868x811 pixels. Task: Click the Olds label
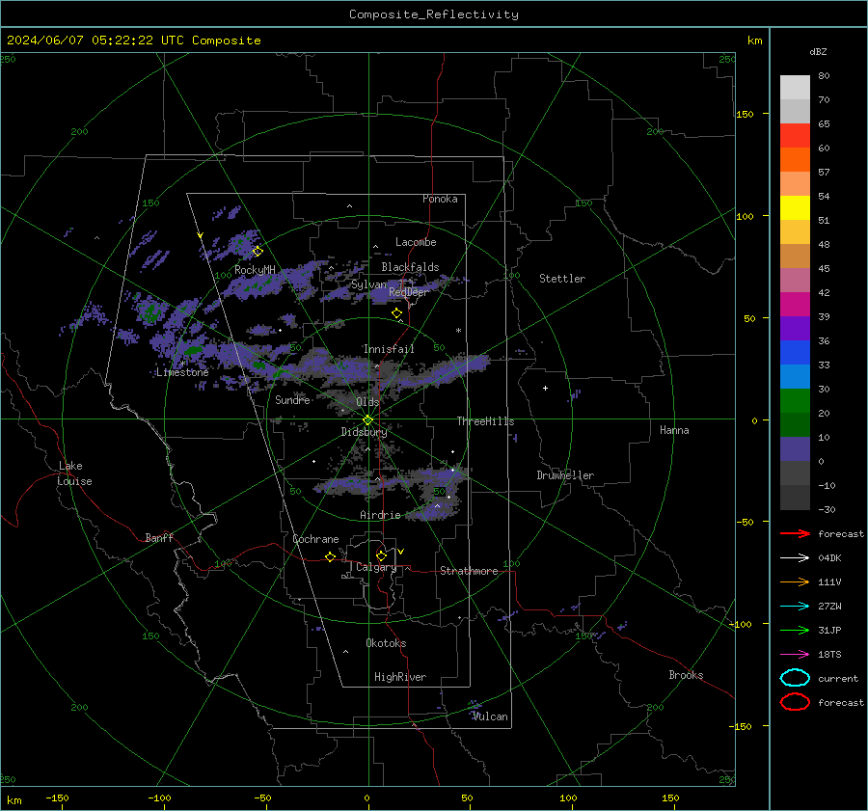367,402
